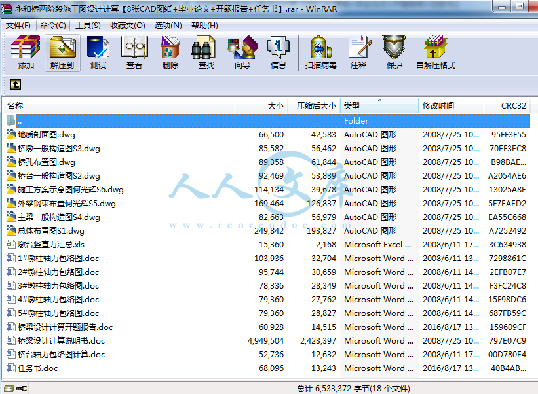Click the file icon of 地质剖面图.dwg

pos(11,134)
